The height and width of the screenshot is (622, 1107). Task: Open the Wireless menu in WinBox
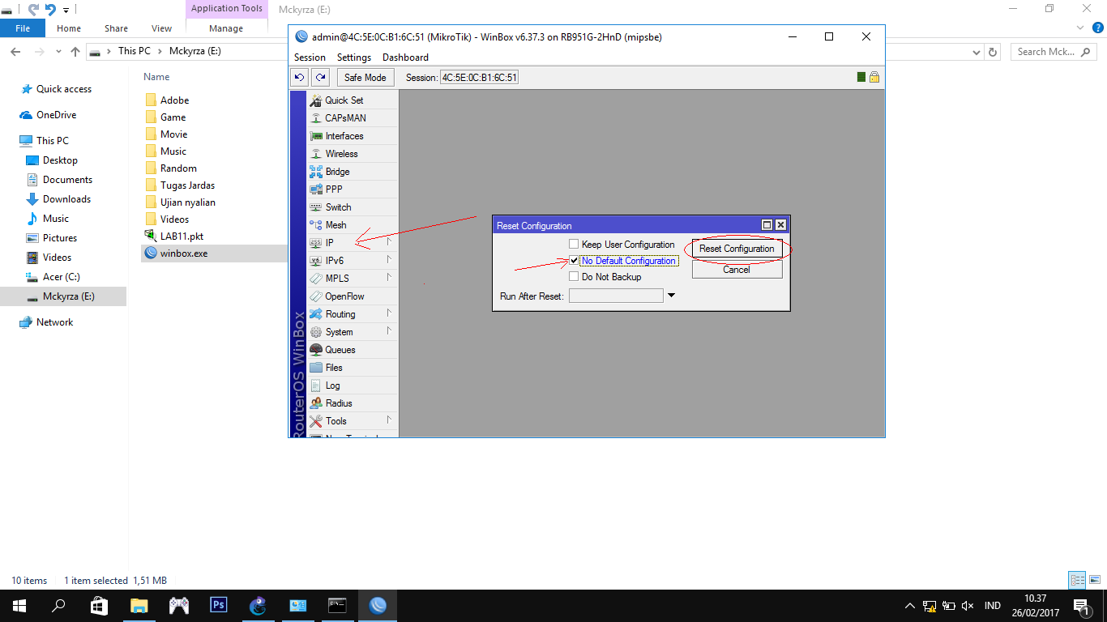pos(342,153)
